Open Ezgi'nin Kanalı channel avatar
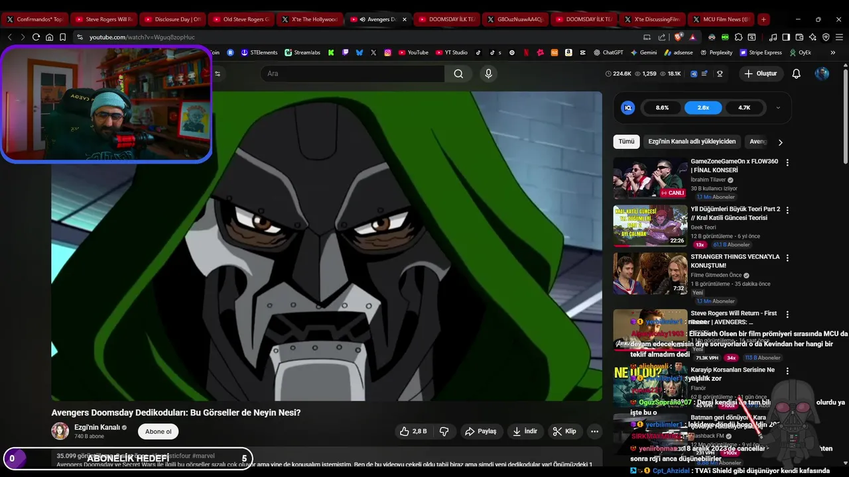 pos(60,431)
